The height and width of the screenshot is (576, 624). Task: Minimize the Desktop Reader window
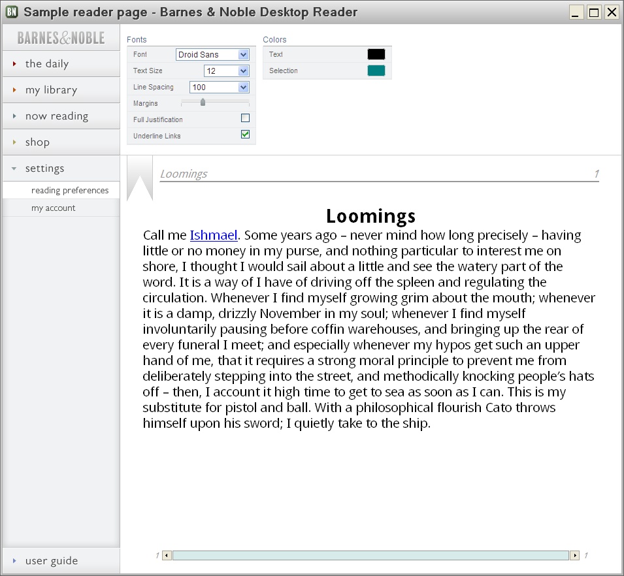575,12
